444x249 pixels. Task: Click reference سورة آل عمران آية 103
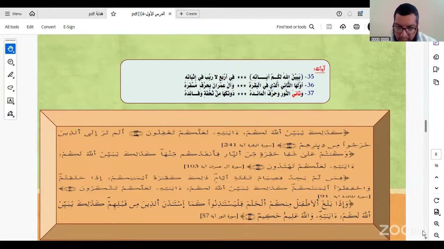(214, 166)
